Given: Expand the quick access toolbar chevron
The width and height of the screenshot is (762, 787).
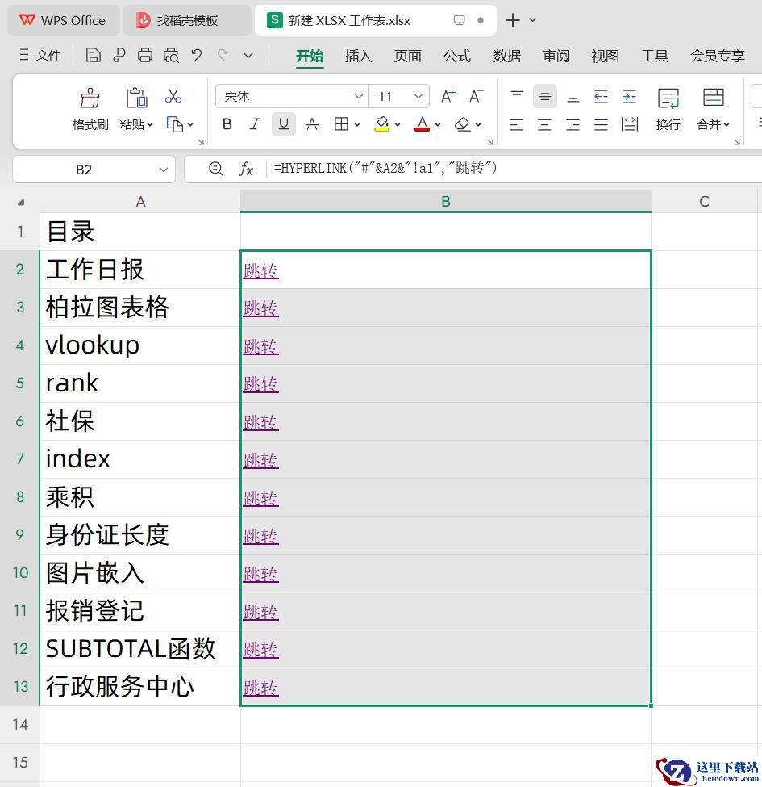Looking at the screenshot, I should 248,55.
